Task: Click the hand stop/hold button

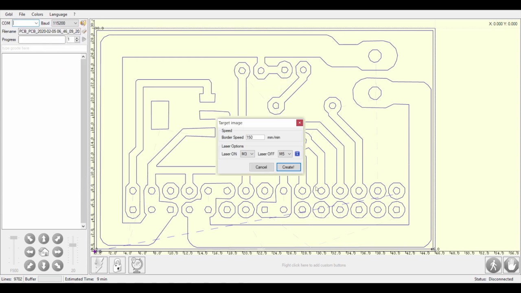Action: click(511, 265)
